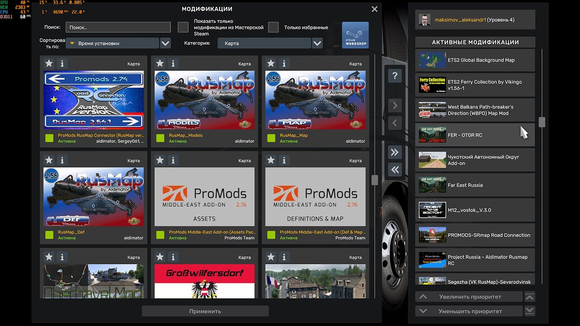Viewport: 580px width, 326px height.
Task: Select Project Russia - Aldimator Rusmap RC
Action: click(475, 260)
